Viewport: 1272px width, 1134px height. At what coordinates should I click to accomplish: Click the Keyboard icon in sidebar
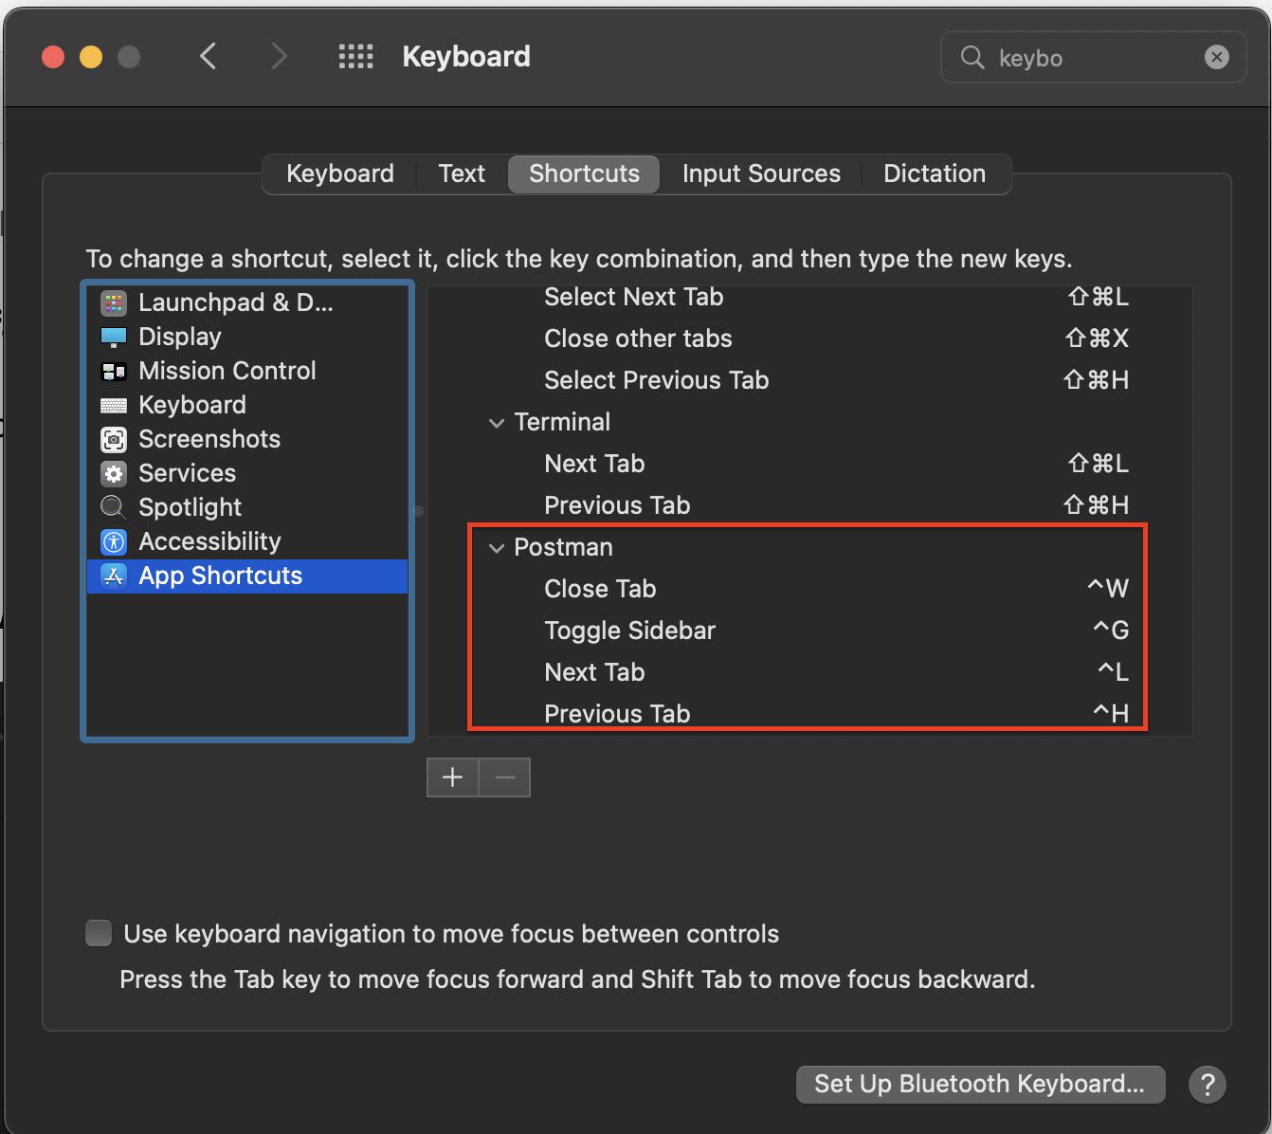tap(114, 406)
